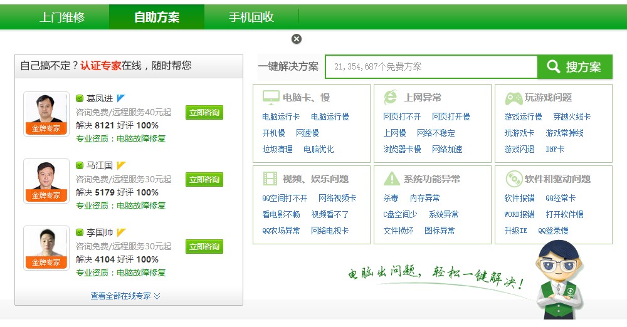Click the 系统功能异常 warning triangle icon
This screenshot has height=327, width=627.
tap(391, 179)
